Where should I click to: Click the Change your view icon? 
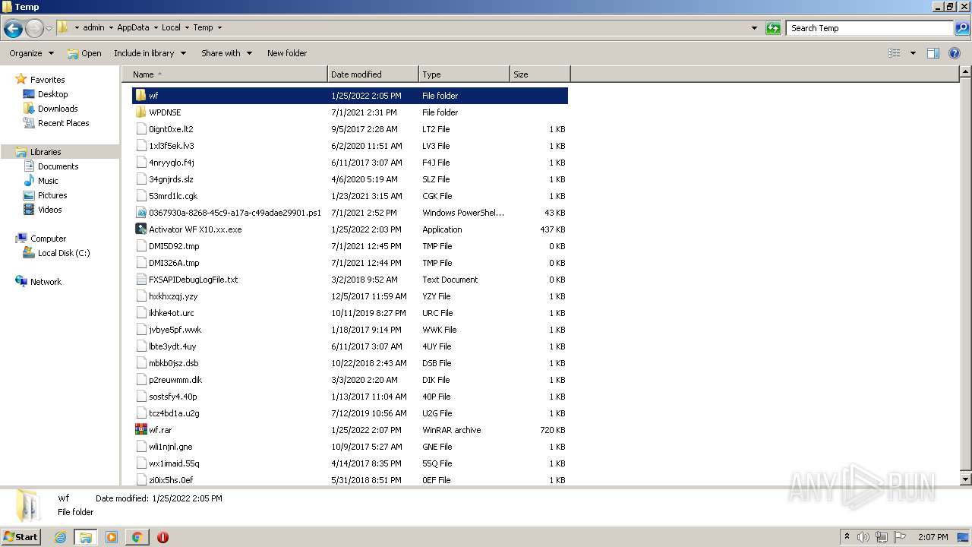click(895, 53)
